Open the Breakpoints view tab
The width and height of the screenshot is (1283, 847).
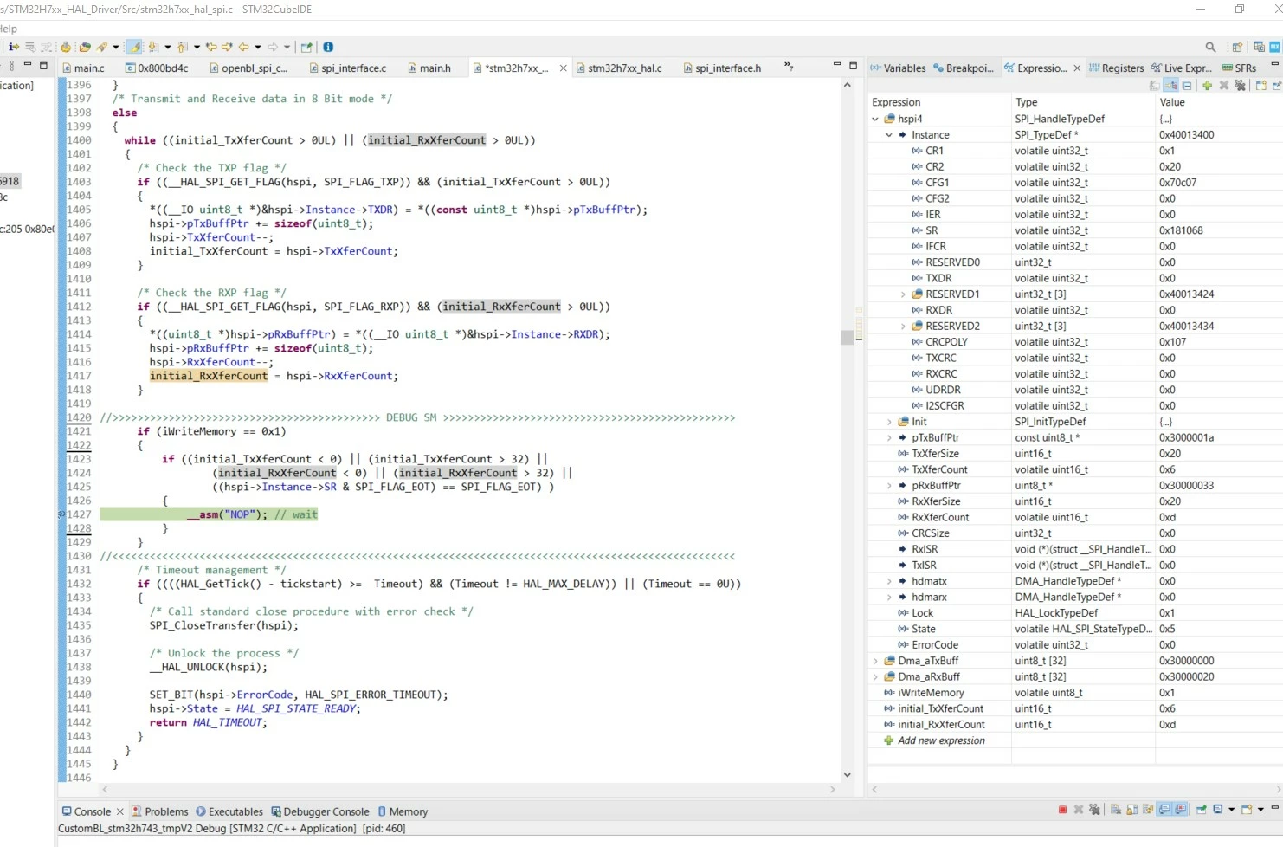click(964, 68)
